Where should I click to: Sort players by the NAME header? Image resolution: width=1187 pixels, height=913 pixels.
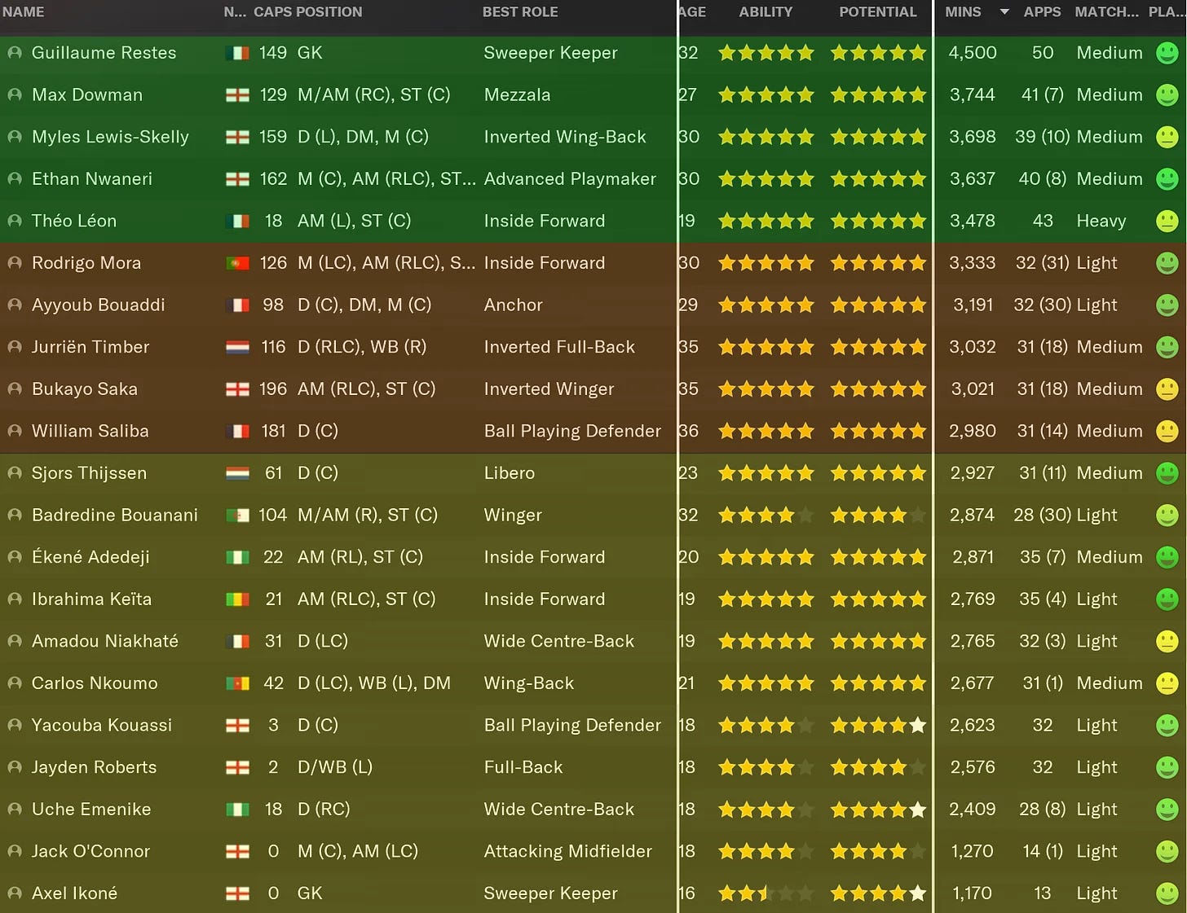24,12
